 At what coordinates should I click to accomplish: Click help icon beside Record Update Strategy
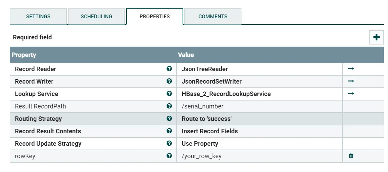pyautogui.click(x=169, y=143)
